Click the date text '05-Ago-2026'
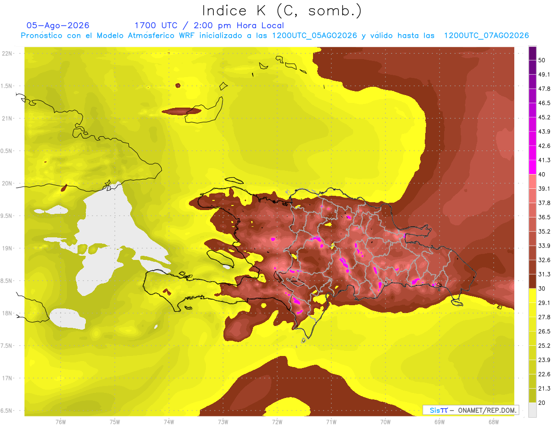Screen dimensions: 554x428 (x=58, y=25)
